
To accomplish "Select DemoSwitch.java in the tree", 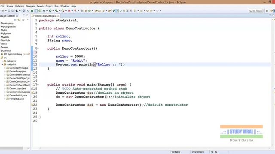I will [x=18, y=95].
